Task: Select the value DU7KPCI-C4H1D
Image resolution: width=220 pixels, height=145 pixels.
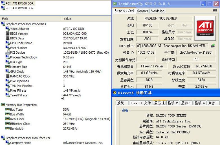Action: point(74,48)
